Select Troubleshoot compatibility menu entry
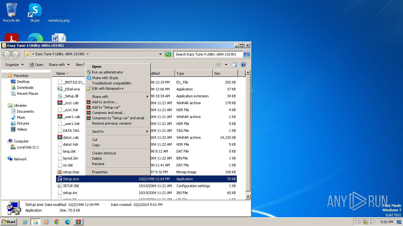 point(118,83)
